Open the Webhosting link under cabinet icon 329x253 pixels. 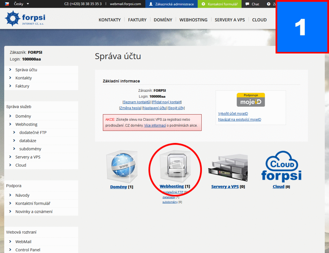coord(172,186)
